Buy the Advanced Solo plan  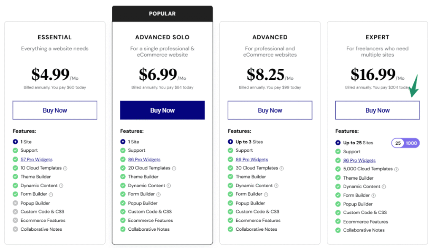[162, 111]
